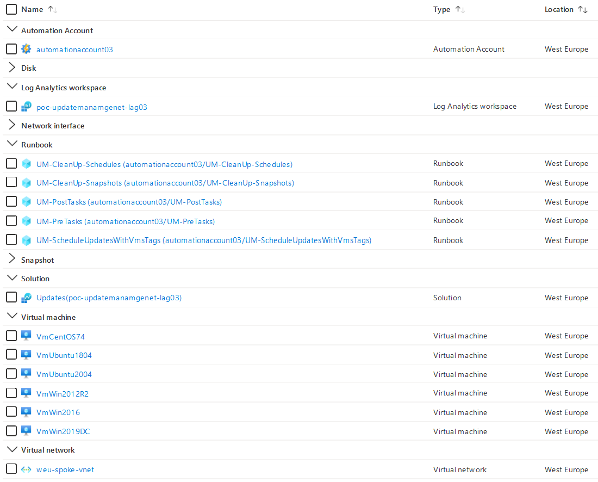This screenshot has height=482, width=598.
Task: Expand the Network interface group
Action: click(x=12, y=125)
